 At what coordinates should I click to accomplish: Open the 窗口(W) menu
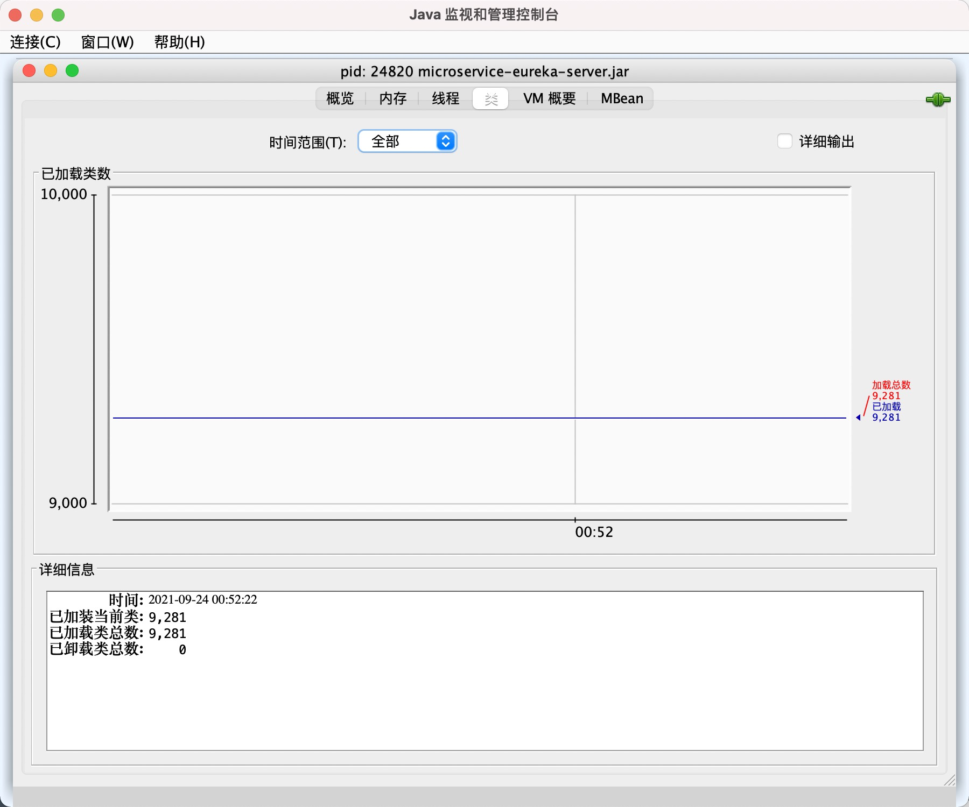coord(107,41)
